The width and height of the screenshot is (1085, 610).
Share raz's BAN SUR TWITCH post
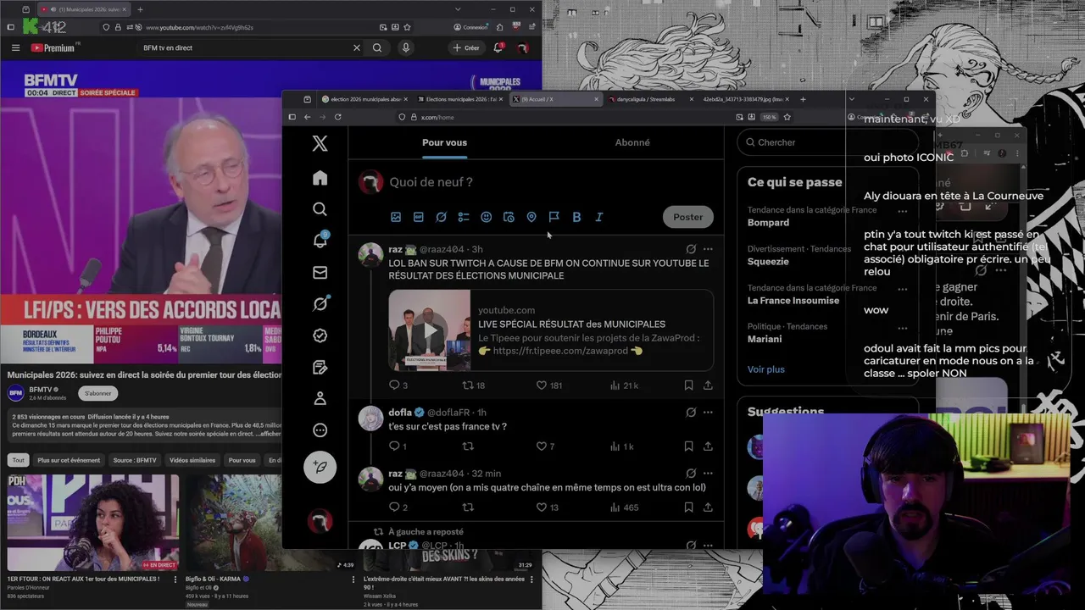[708, 385]
